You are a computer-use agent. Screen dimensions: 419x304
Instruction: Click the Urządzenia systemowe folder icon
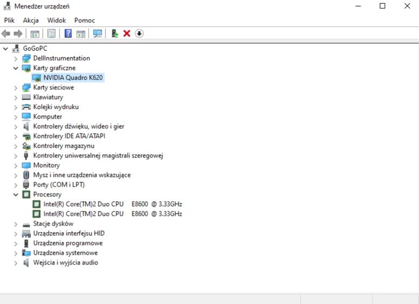pyautogui.click(x=26, y=253)
